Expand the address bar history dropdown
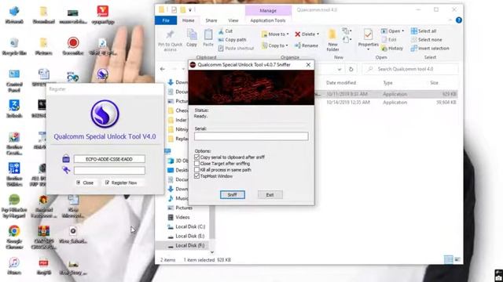The image size is (503, 282). click(340, 69)
